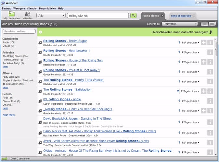This screenshot has height=162, width=219.
Task: Close the rolling stones search tab
Action: pyautogui.click(x=162, y=16)
